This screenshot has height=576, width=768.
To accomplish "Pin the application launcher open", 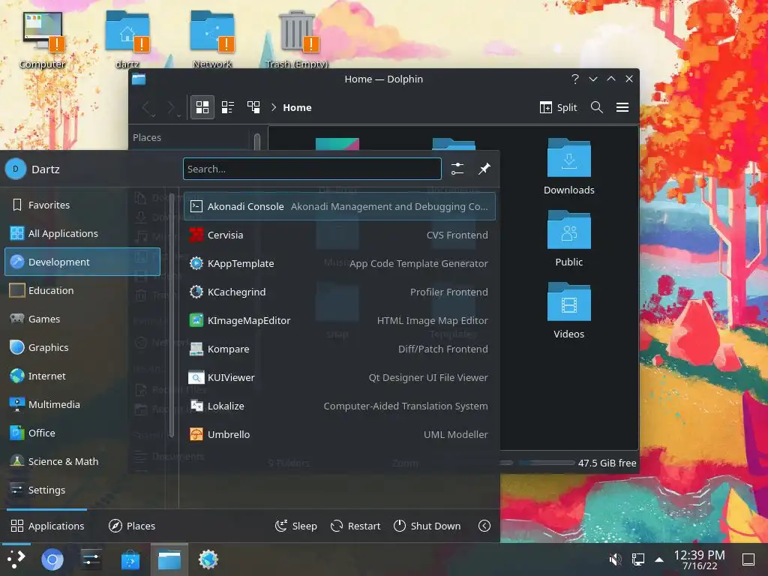I will [x=484, y=169].
